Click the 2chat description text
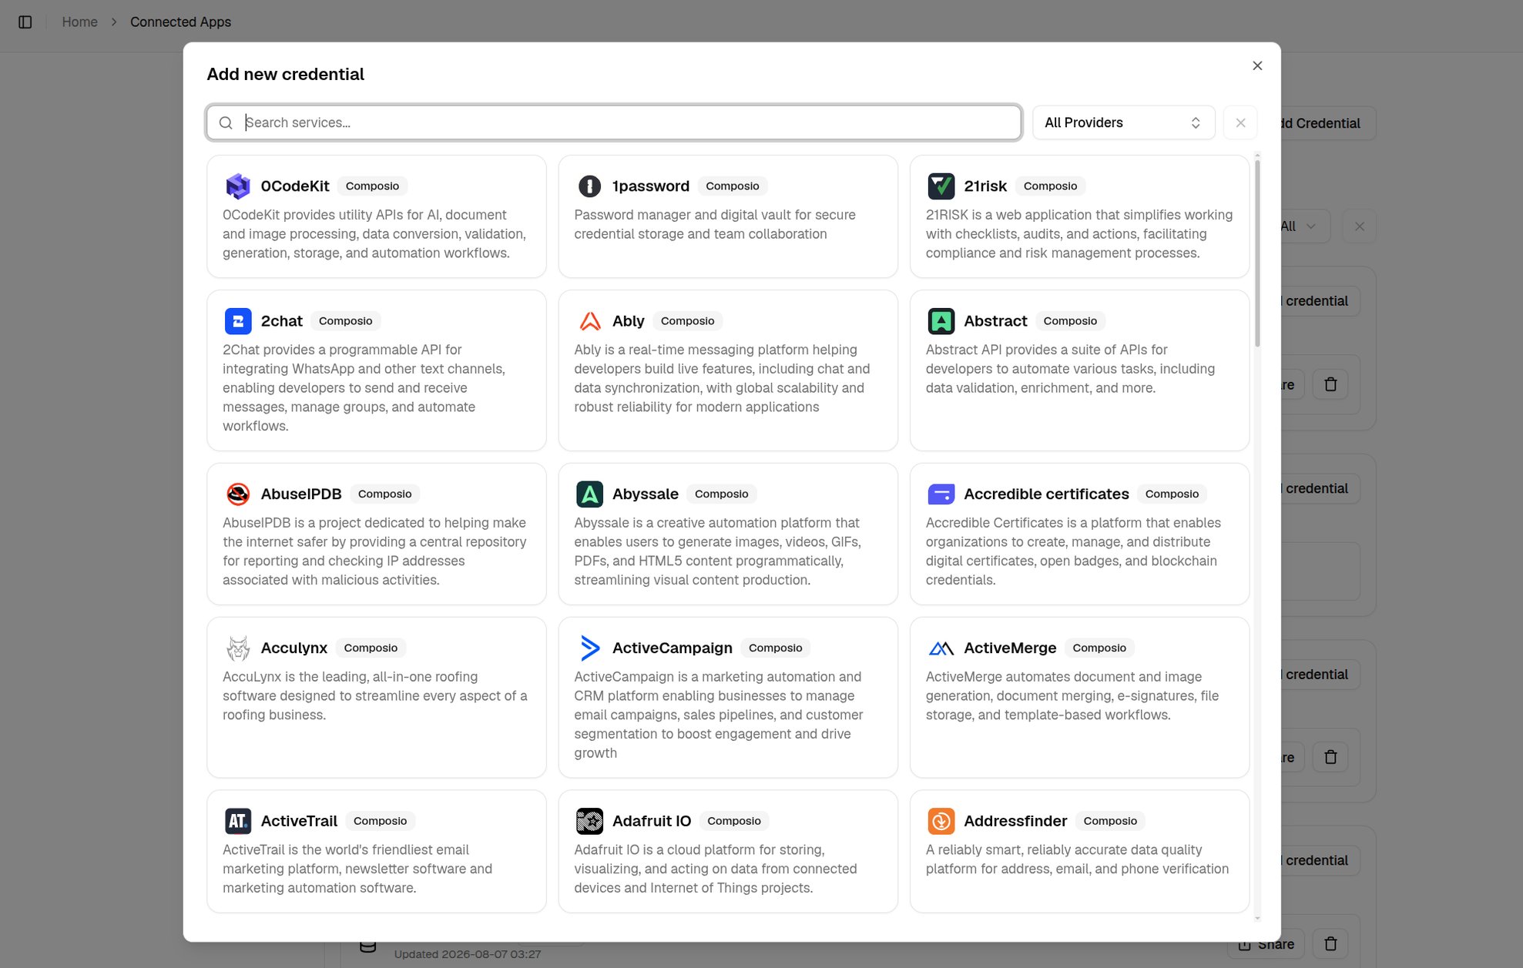Screen dimensions: 1523x968 (x=364, y=388)
